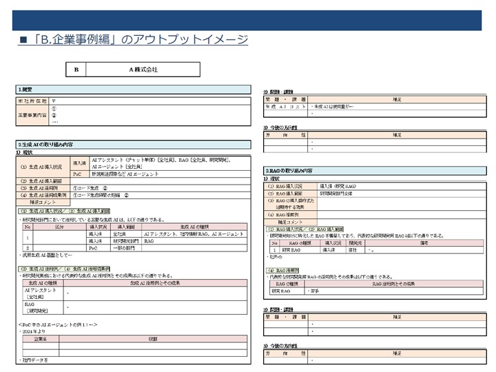
Task: Click the 本社所在地 row label
Action: point(32,101)
